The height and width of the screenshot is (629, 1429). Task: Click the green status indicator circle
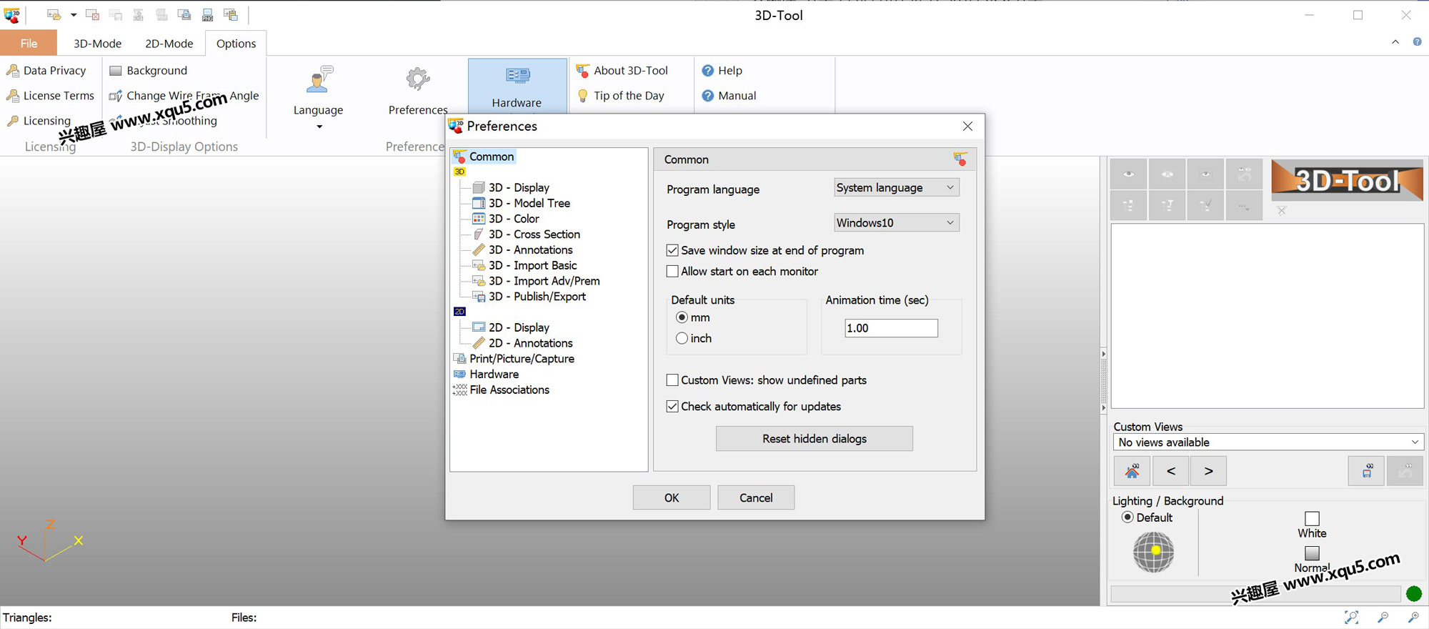pyautogui.click(x=1413, y=593)
